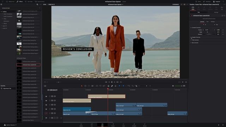Click Insert Clip toolbar icon

[97, 86]
